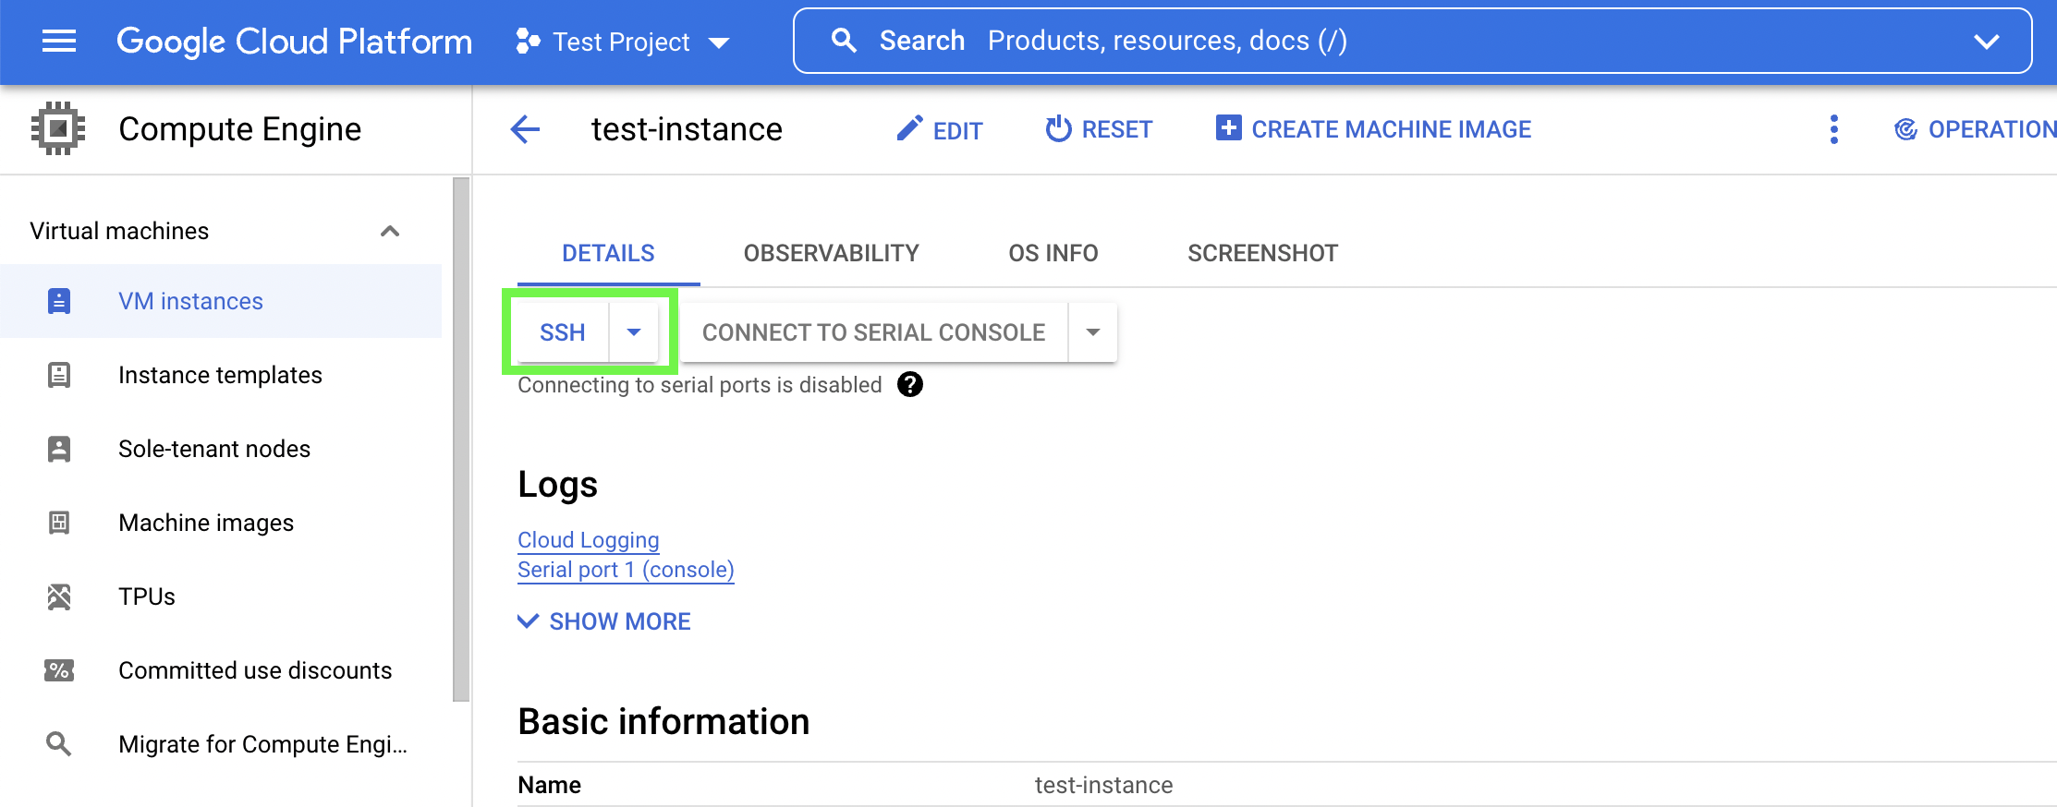Click the Operations circular icon
2057x807 pixels.
(1905, 129)
